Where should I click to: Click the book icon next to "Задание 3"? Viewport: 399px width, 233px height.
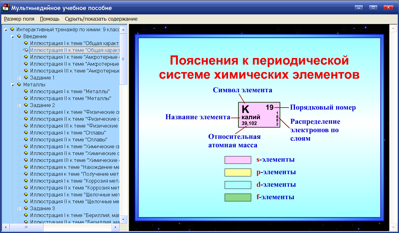pos(25,208)
